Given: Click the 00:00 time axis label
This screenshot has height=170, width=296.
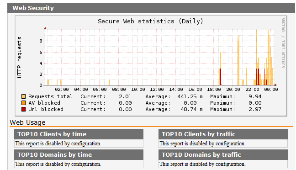Looking at the screenshot, I should click(x=271, y=90).
